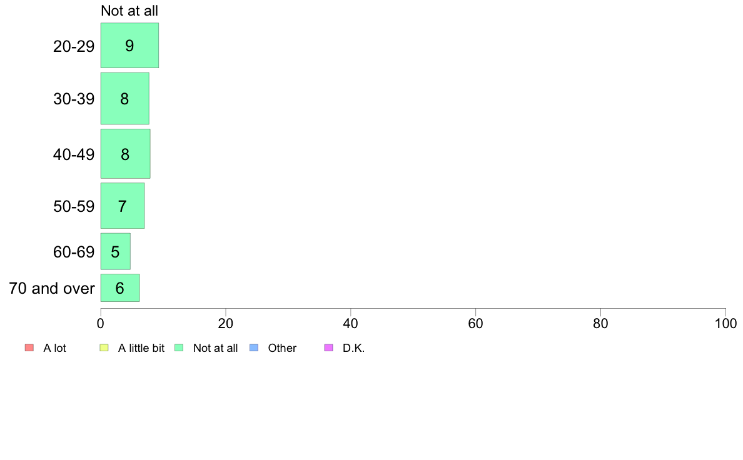The width and height of the screenshot is (743, 460).
Task: Select the 70 and over bar
Action: [120, 287]
